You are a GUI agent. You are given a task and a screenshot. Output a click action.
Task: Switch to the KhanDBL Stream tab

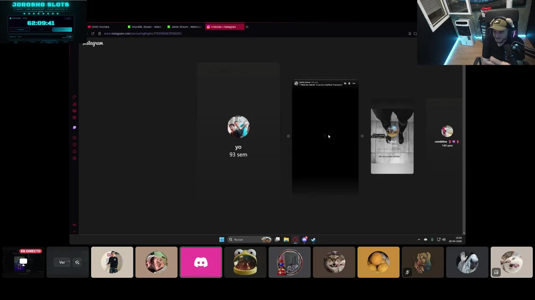144,27
